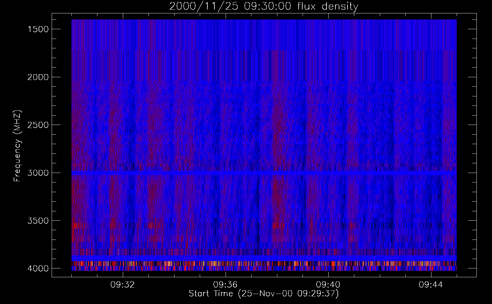The height and width of the screenshot is (304, 492).
Task: Select the 2500 frequency tick label
Action: (38, 125)
